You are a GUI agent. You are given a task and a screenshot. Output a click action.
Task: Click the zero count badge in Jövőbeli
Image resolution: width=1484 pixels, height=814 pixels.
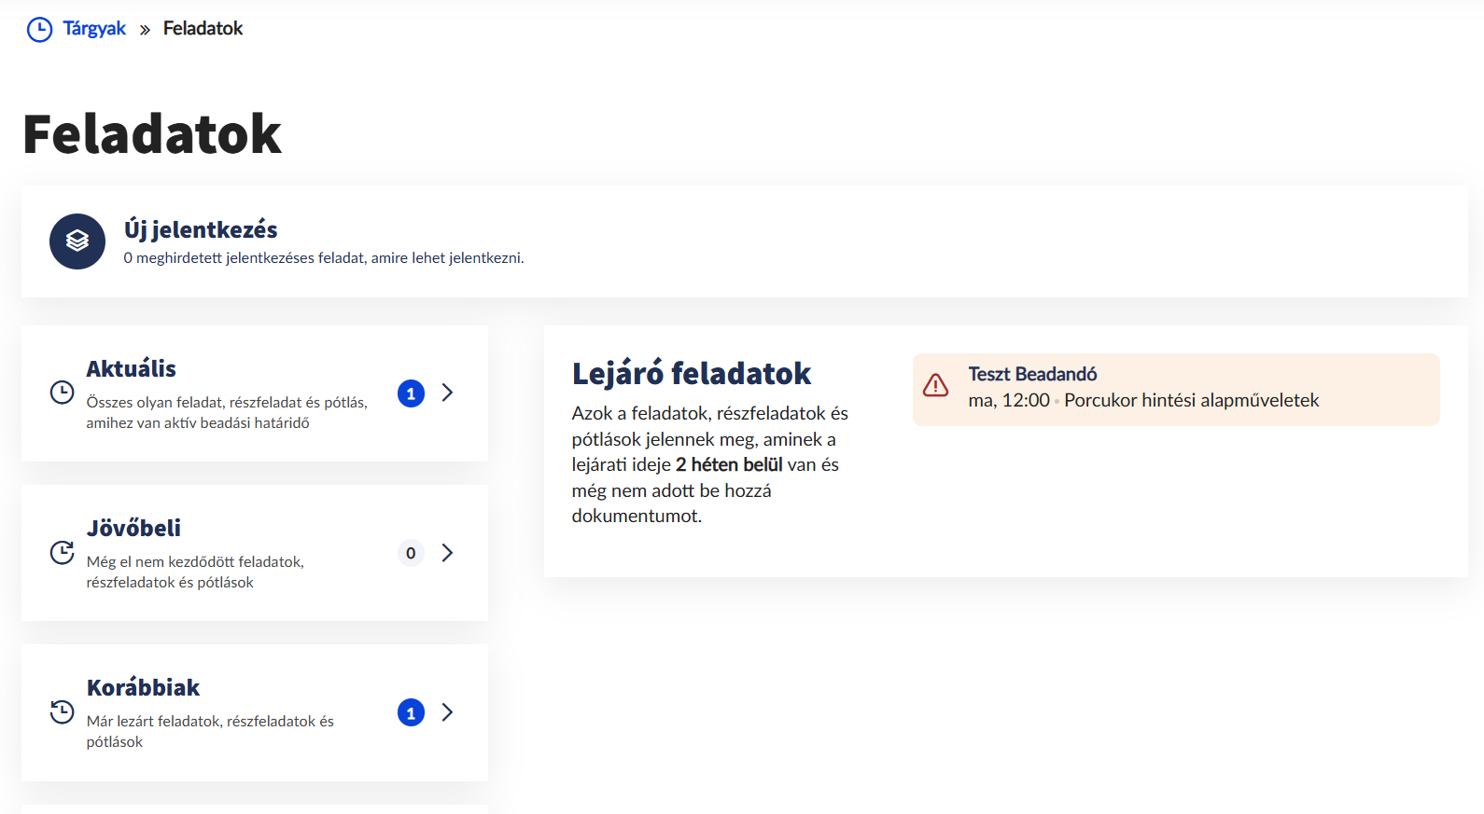[x=411, y=553]
